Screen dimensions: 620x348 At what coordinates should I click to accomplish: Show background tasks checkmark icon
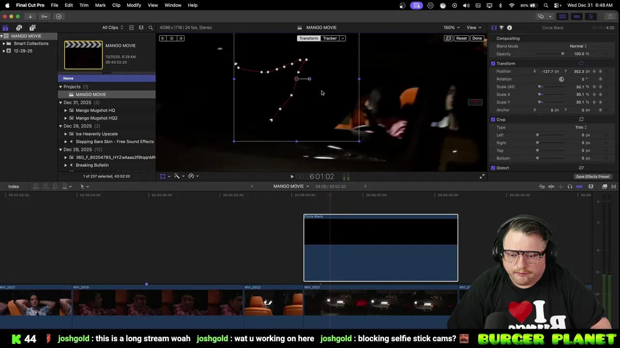(x=59, y=16)
